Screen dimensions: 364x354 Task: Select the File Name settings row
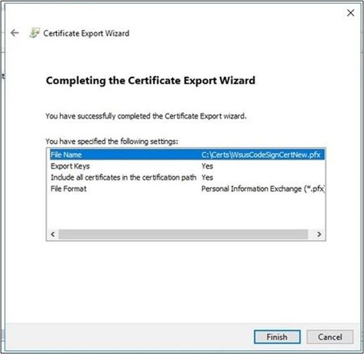[187, 155]
